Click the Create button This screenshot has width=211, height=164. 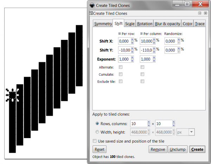point(197,149)
